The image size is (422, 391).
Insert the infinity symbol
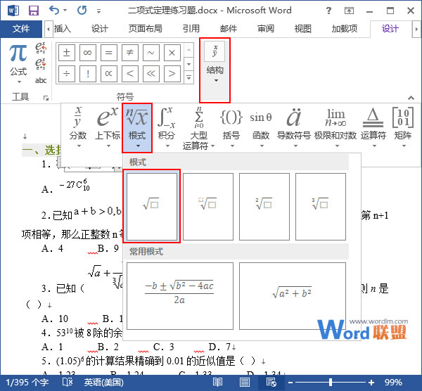click(x=88, y=53)
